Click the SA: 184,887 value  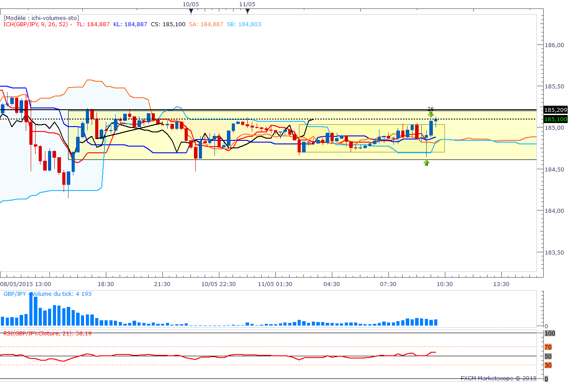206,24
